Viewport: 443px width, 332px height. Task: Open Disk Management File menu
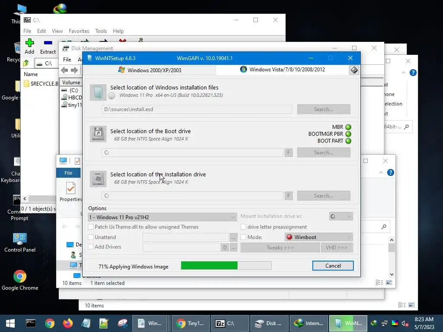(67, 60)
